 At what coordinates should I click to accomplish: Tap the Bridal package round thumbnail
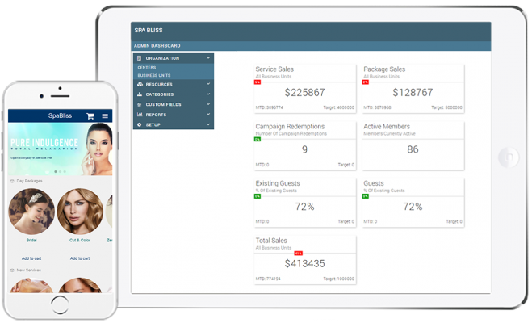[31, 212]
